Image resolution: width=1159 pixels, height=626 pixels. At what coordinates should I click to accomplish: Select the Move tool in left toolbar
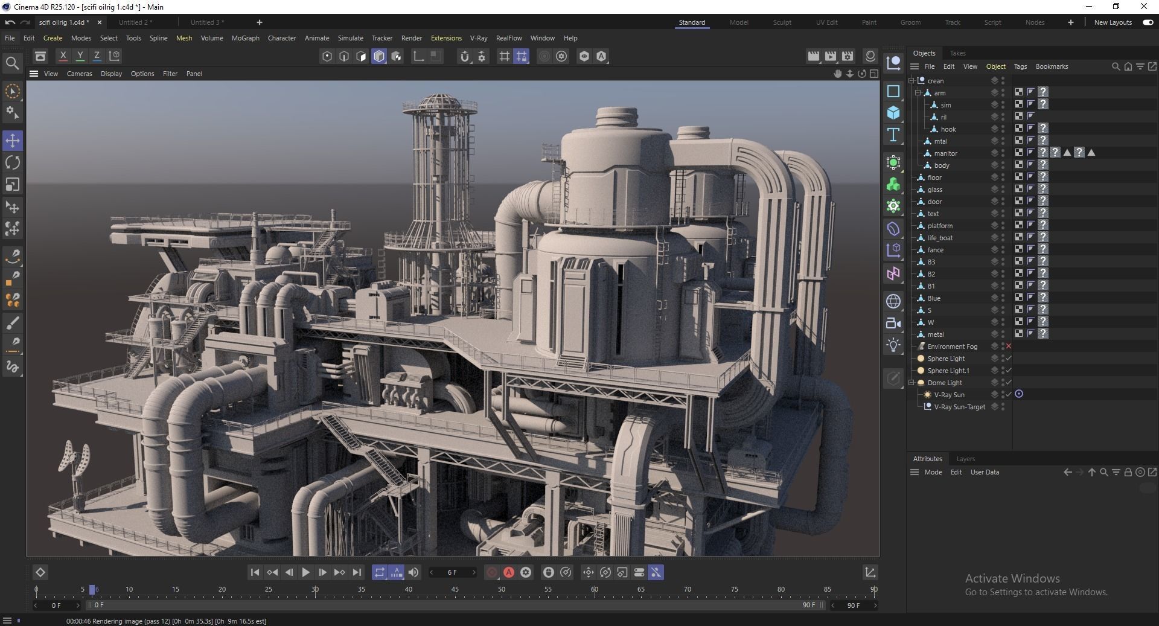point(13,141)
